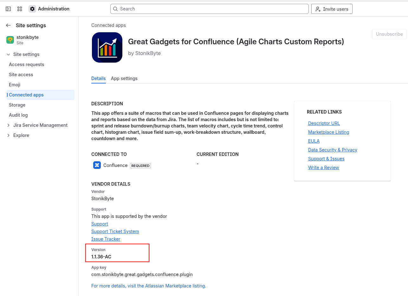408x296 pixels.
Task: Open the Marketplace Listing link
Action: [328, 132]
